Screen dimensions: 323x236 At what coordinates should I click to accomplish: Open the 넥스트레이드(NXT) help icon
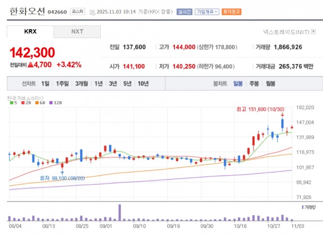[x=313, y=32]
